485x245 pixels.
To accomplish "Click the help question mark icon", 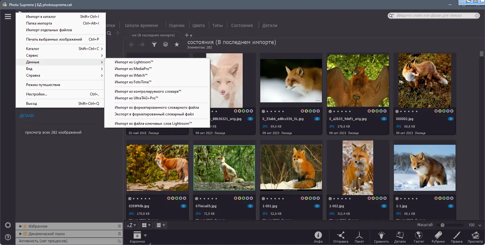I will point(8,237).
